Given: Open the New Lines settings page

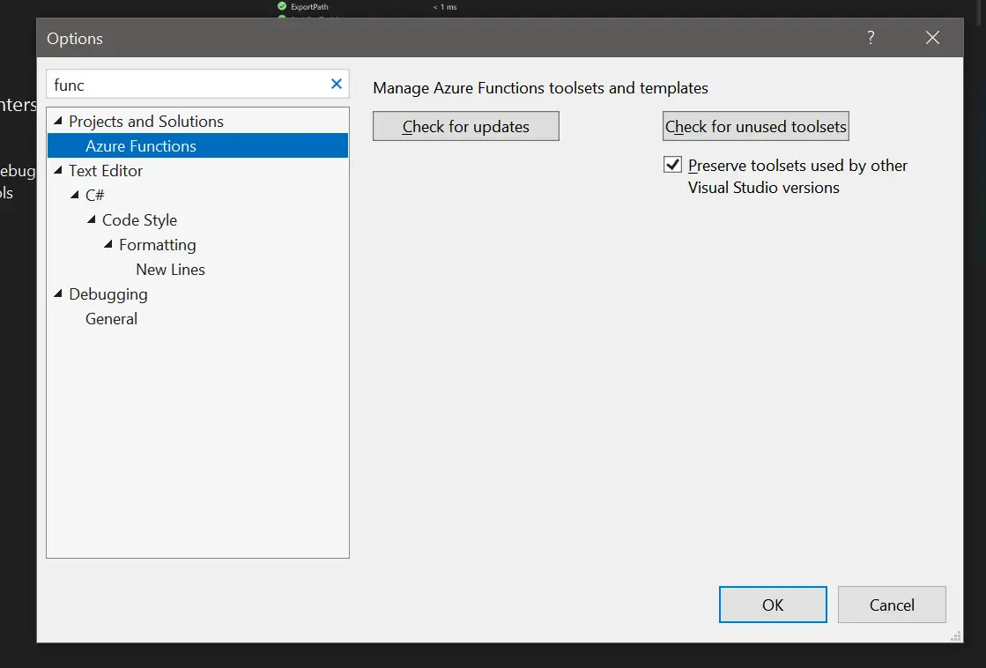Looking at the screenshot, I should (x=170, y=270).
